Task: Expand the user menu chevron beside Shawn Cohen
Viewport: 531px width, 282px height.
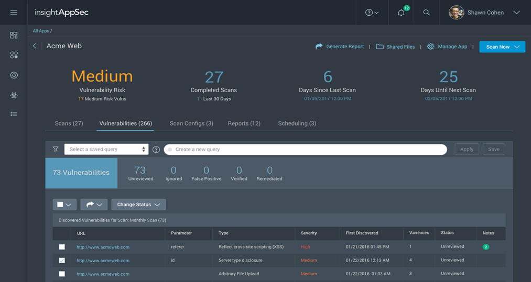Action: (516, 13)
